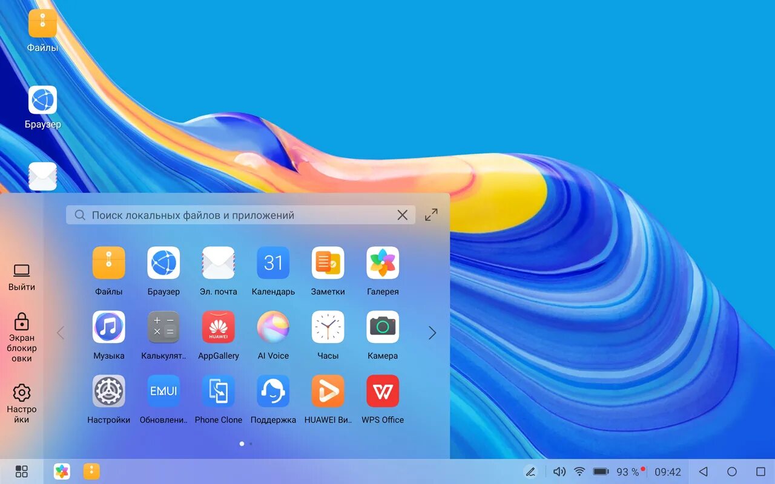This screenshot has height=484, width=775.
Task: Open volume control in the taskbar
Action: click(x=558, y=471)
